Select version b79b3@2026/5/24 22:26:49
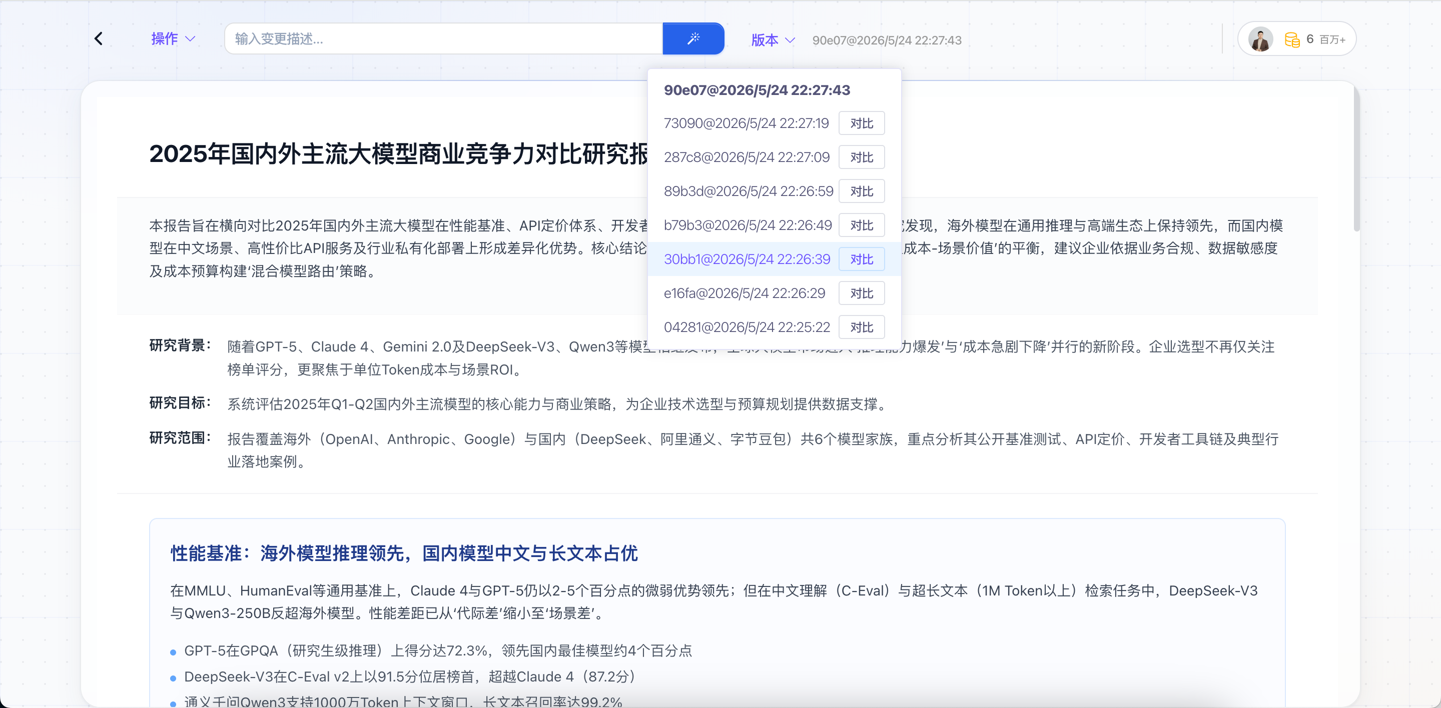 click(748, 225)
